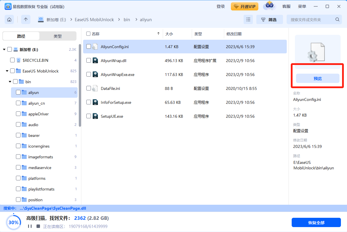Image resolution: width=347 pixels, height=232 pixels.
Task: Click the 恢复全部 button
Action: click(x=316, y=222)
